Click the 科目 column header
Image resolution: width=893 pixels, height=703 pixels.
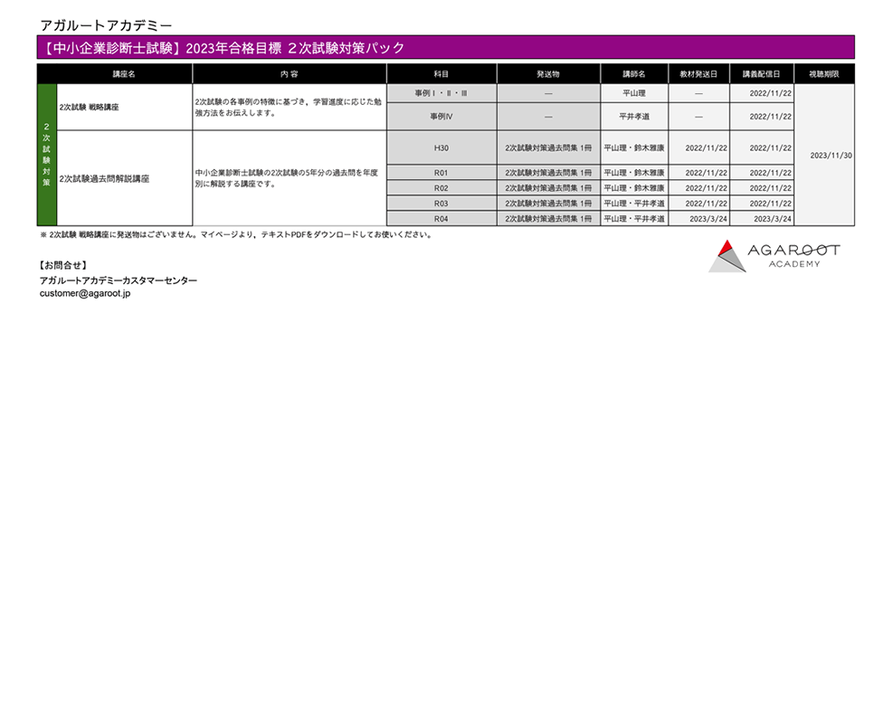pos(442,73)
